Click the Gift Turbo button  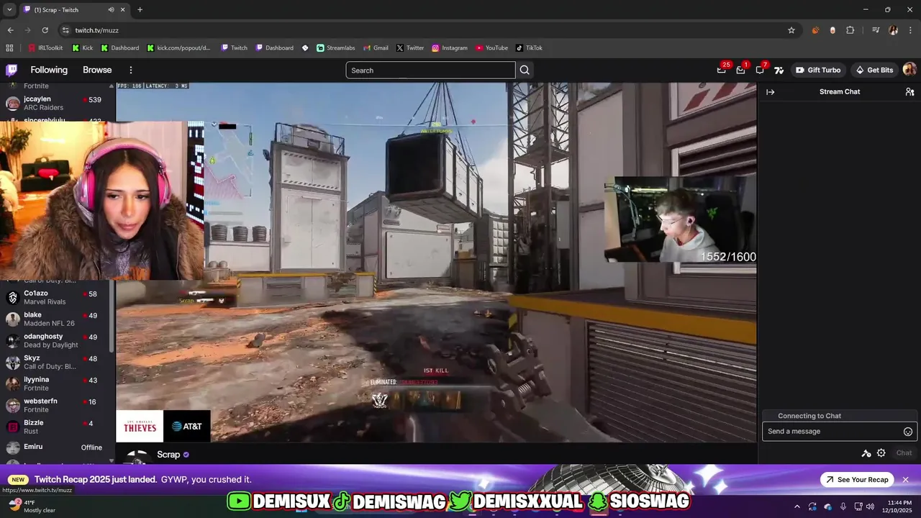pos(818,70)
